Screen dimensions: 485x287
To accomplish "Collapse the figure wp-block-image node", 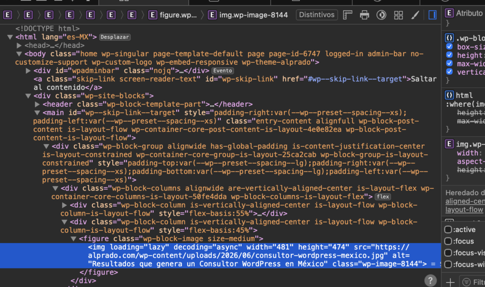I will [x=73, y=239].
